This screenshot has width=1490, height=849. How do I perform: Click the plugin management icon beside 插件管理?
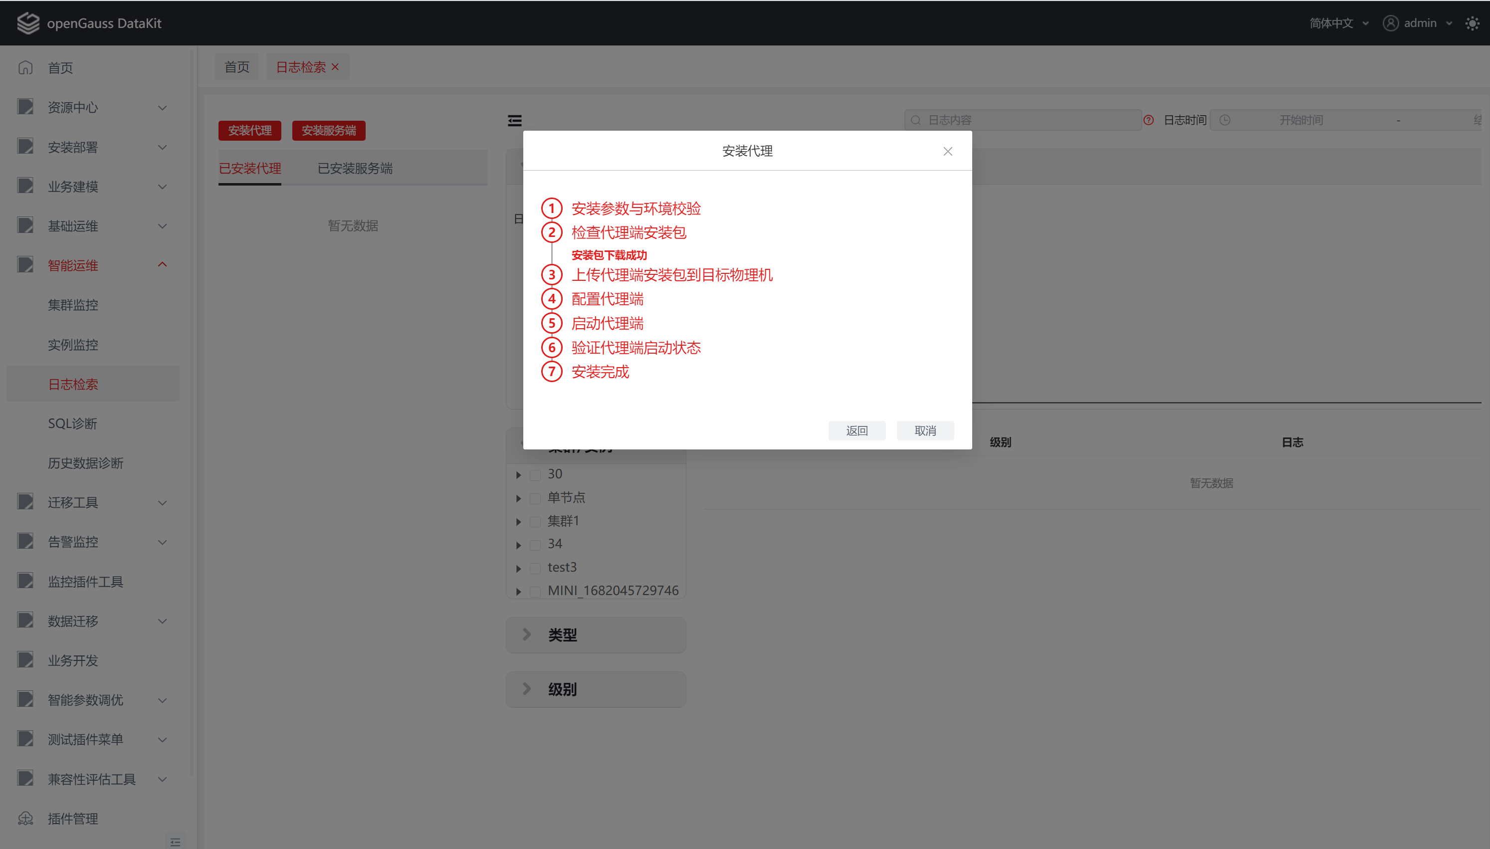tap(25, 819)
